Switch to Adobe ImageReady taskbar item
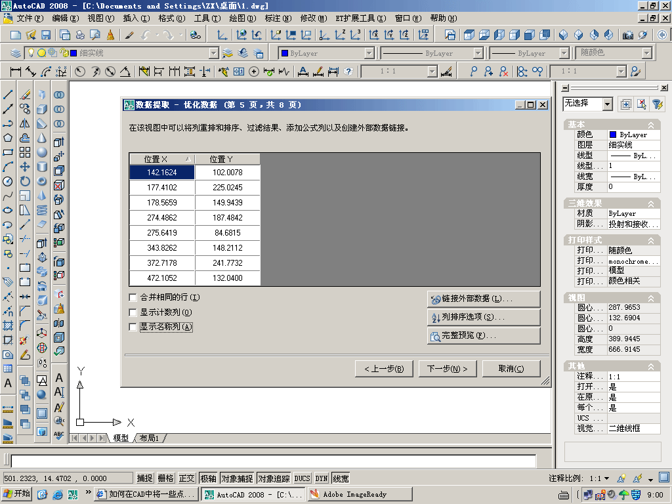 [x=360, y=494]
